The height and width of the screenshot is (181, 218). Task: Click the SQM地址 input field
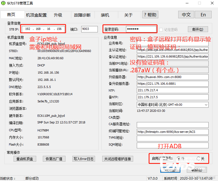point(172,145)
